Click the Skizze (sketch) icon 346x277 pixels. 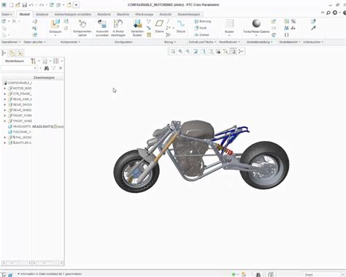181,23
